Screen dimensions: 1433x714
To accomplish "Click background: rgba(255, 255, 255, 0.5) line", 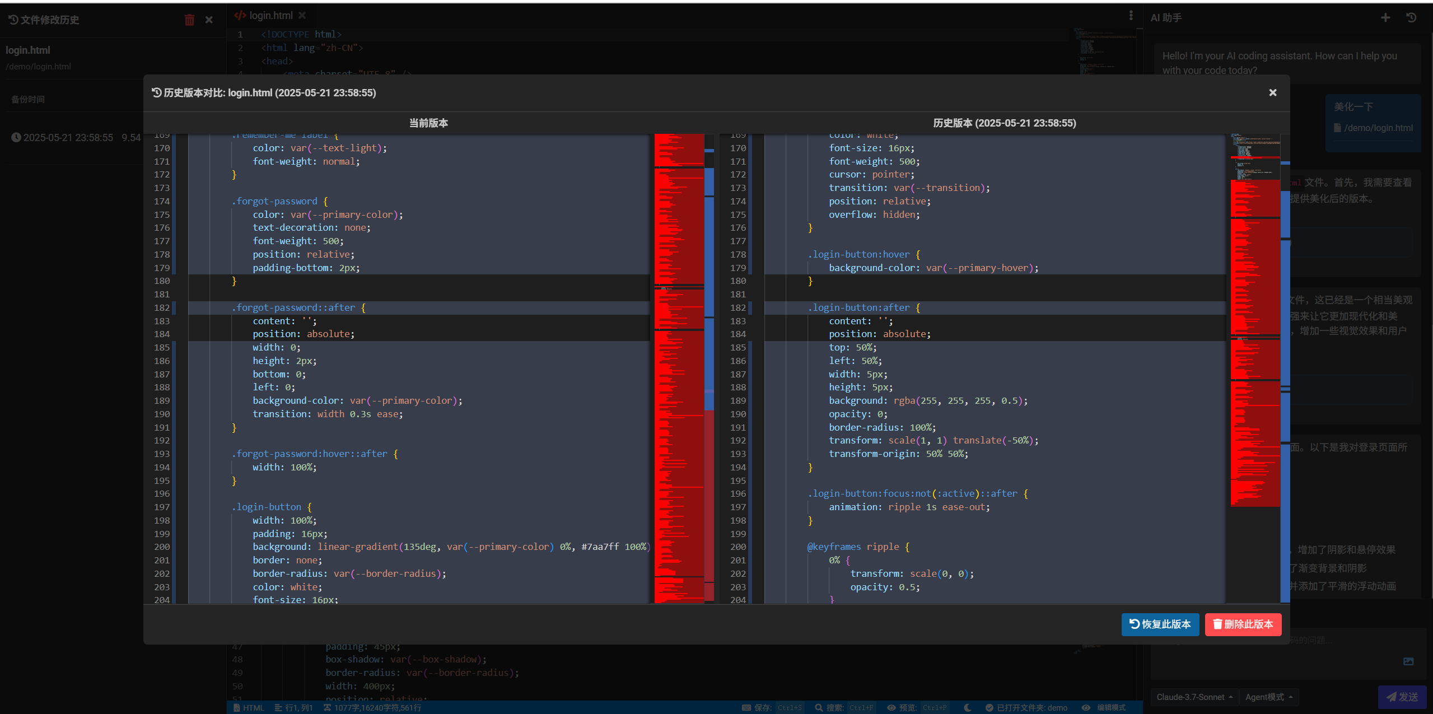I will point(928,400).
